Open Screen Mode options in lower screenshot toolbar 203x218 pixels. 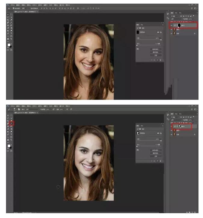tap(11, 151)
